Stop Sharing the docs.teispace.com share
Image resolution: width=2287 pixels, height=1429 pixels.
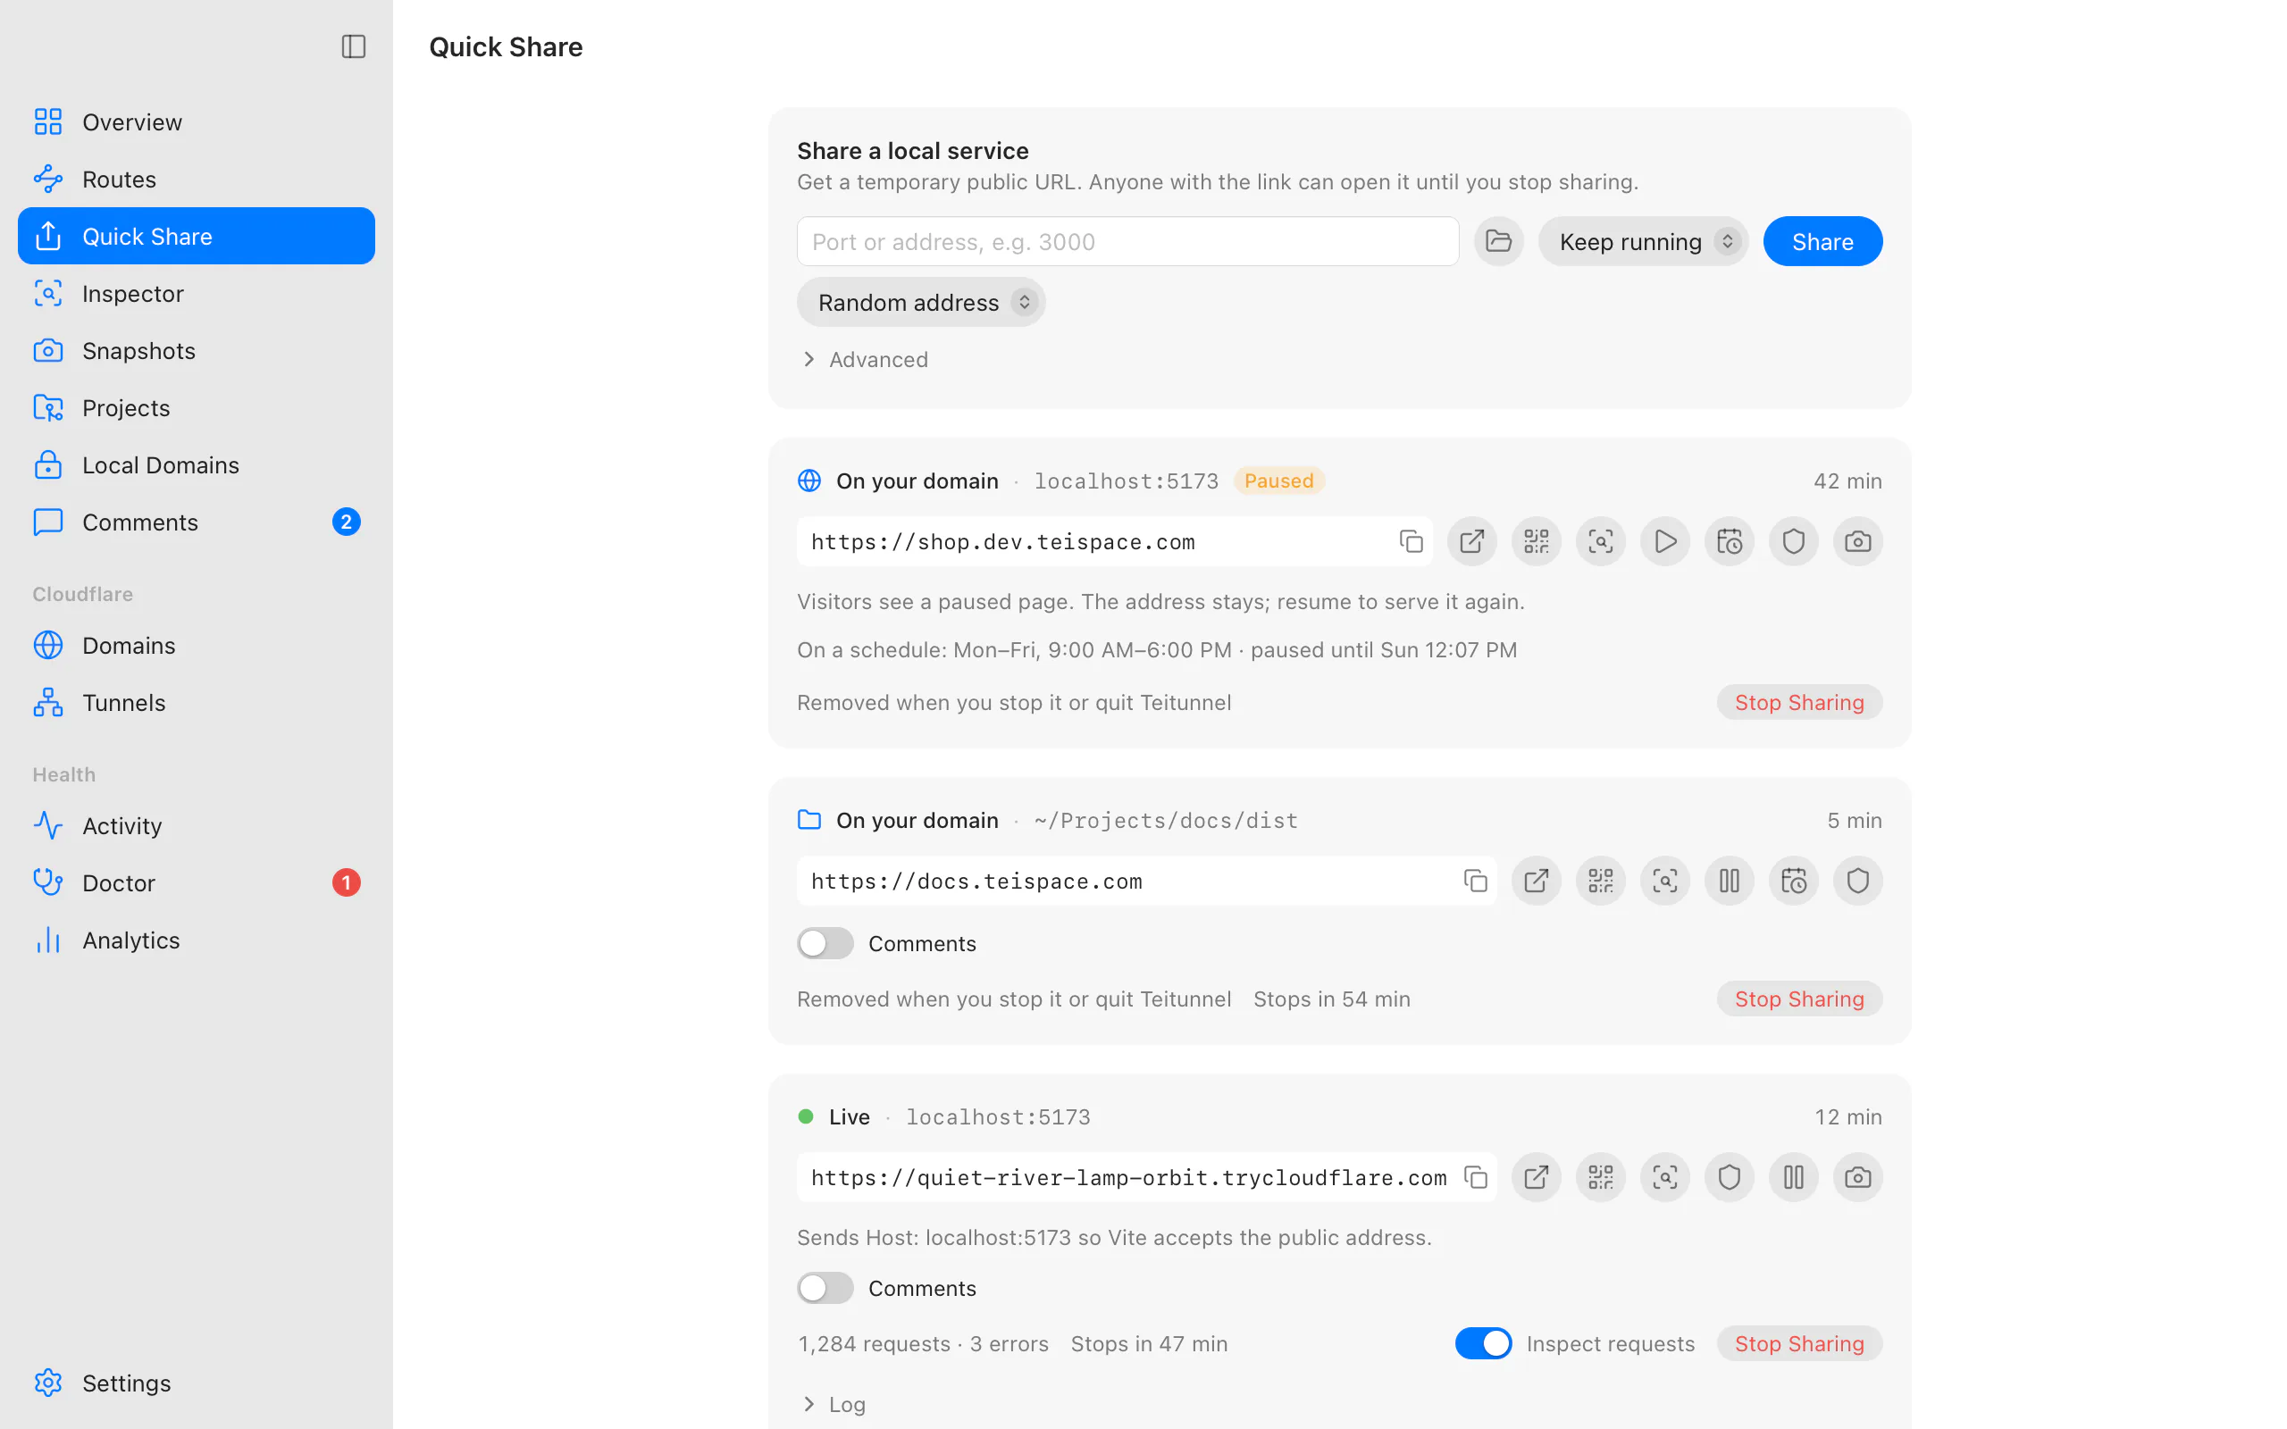coord(1798,999)
